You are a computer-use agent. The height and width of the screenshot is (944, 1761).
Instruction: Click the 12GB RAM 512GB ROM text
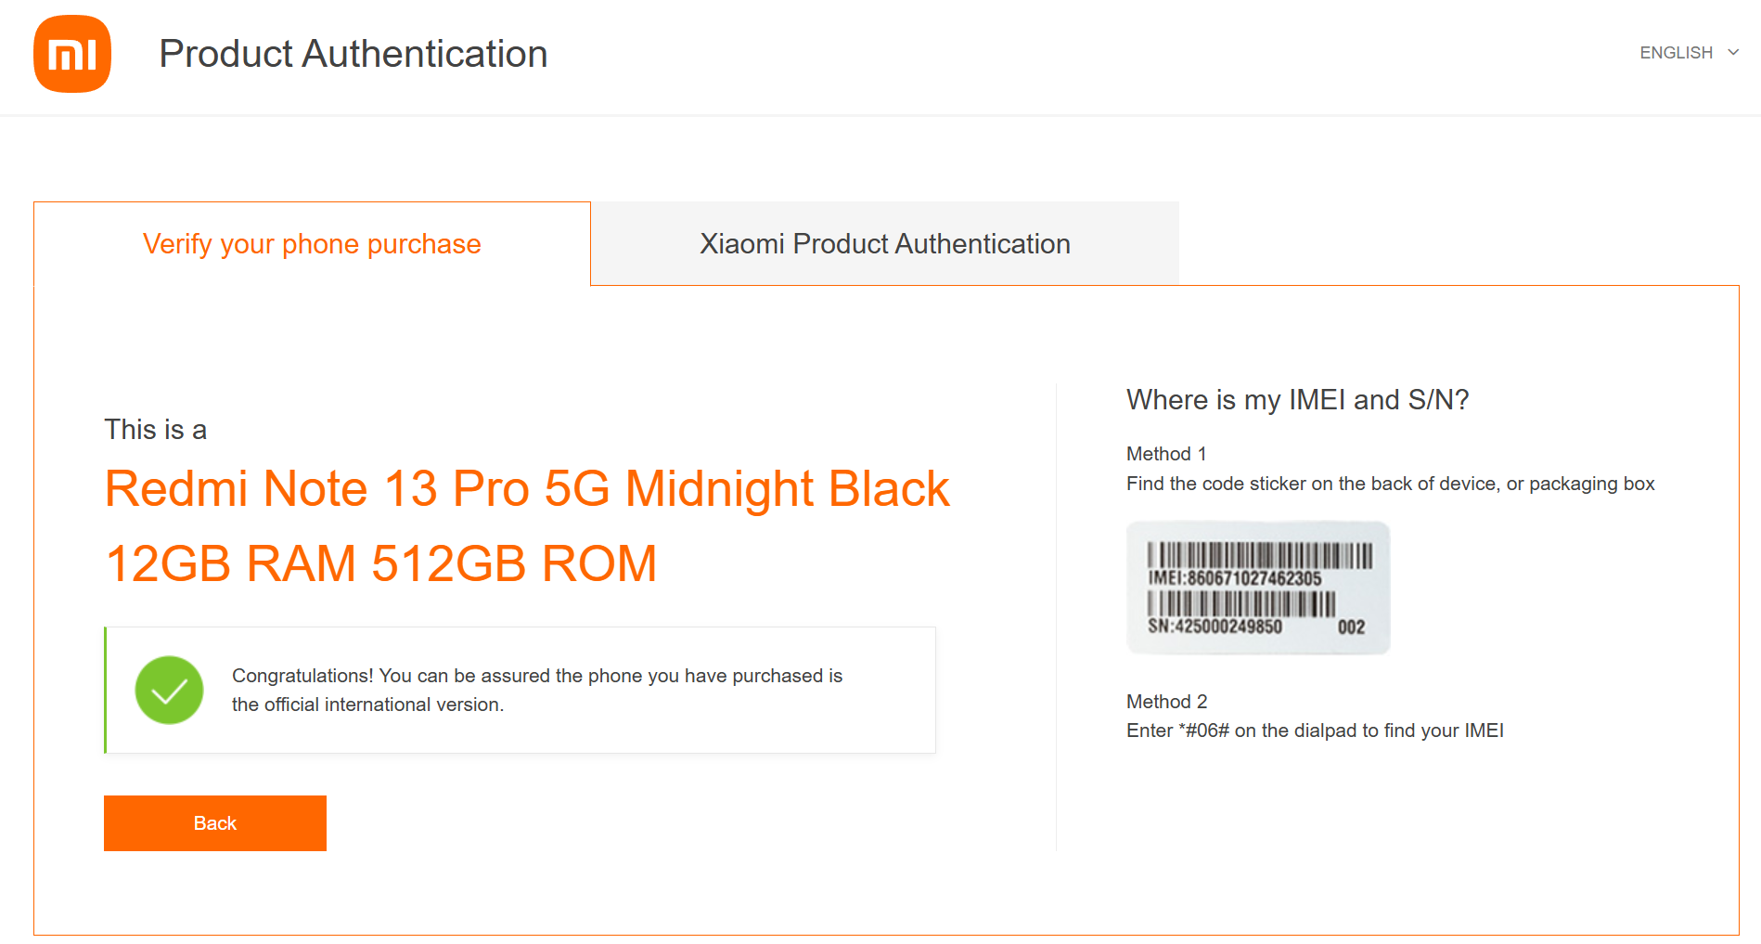(x=380, y=563)
